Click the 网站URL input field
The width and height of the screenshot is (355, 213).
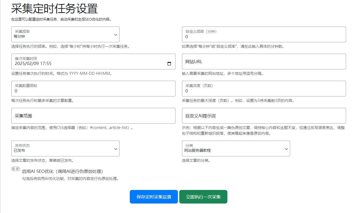point(264,62)
